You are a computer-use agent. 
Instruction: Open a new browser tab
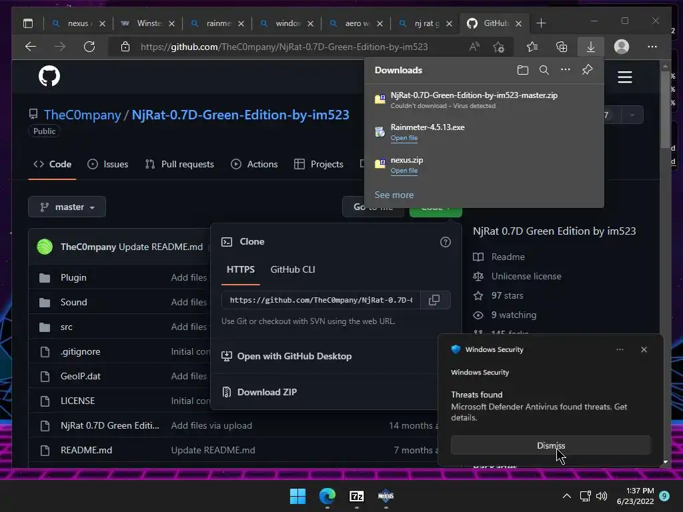[541, 23]
